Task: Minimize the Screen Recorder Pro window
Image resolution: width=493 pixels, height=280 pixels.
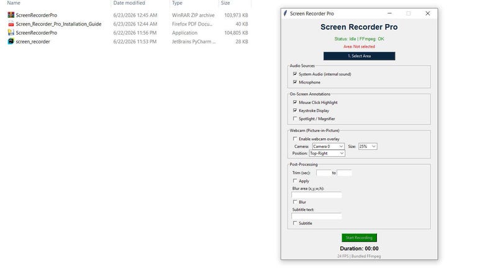Action: point(389,14)
